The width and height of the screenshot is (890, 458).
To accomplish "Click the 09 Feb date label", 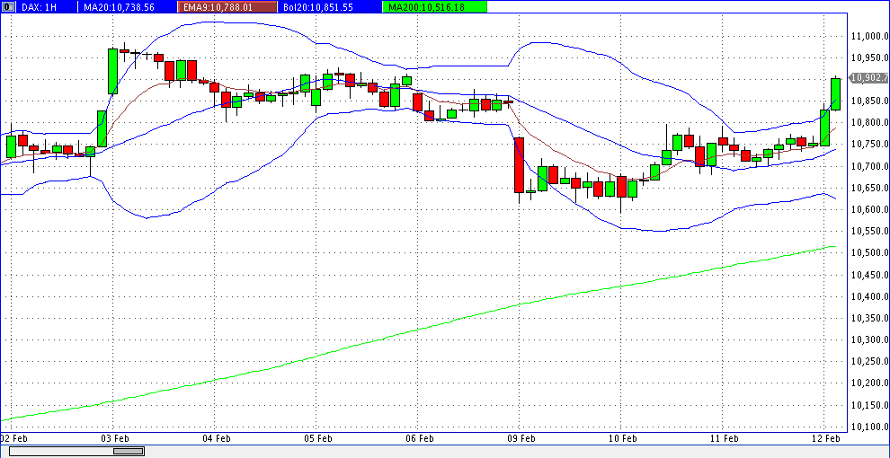I will 521,439.
